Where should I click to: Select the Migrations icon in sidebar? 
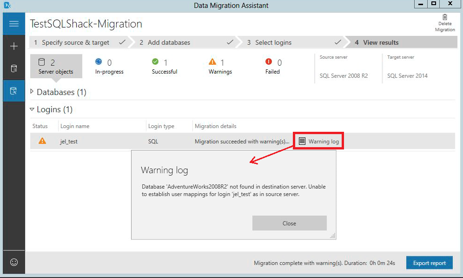pyautogui.click(x=13, y=91)
